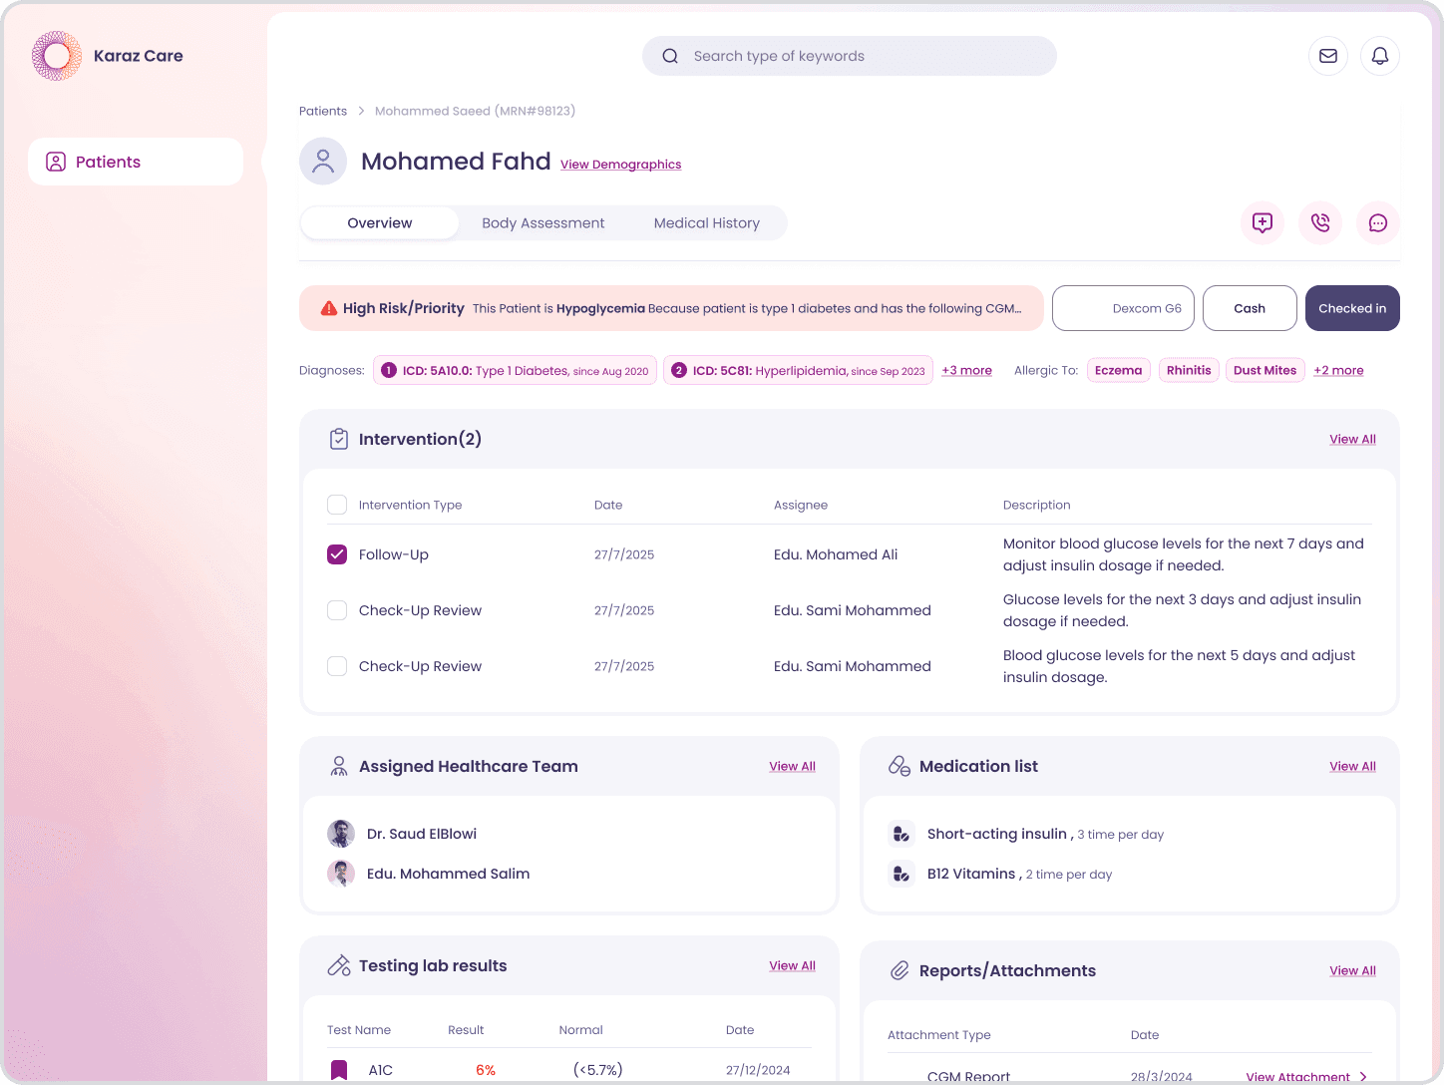
Task: Click the Intervention clipboard icon
Action: point(339,439)
